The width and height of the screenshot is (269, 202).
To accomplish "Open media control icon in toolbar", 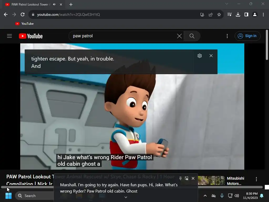I will point(229,15).
